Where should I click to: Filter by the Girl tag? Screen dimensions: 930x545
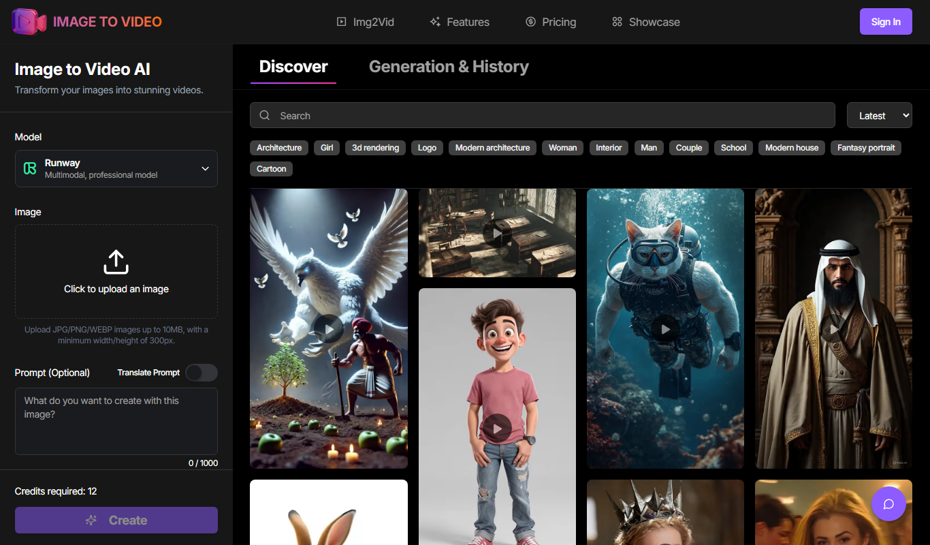tap(327, 148)
